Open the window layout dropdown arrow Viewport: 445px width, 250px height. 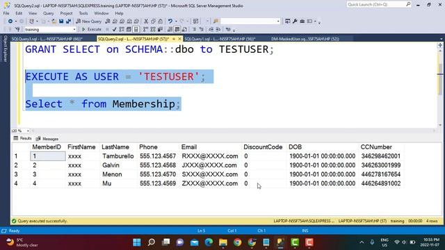point(315,22)
